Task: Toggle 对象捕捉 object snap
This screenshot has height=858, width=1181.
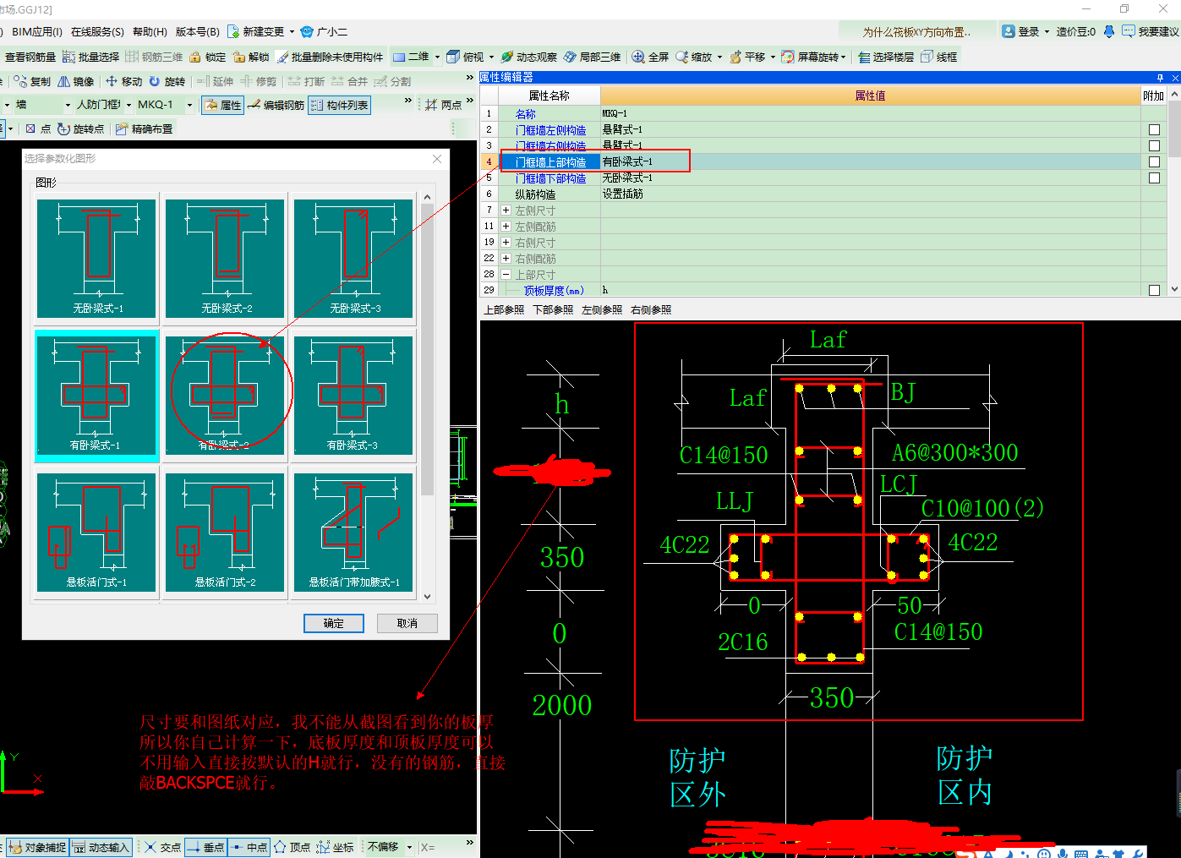Action: 37,847
